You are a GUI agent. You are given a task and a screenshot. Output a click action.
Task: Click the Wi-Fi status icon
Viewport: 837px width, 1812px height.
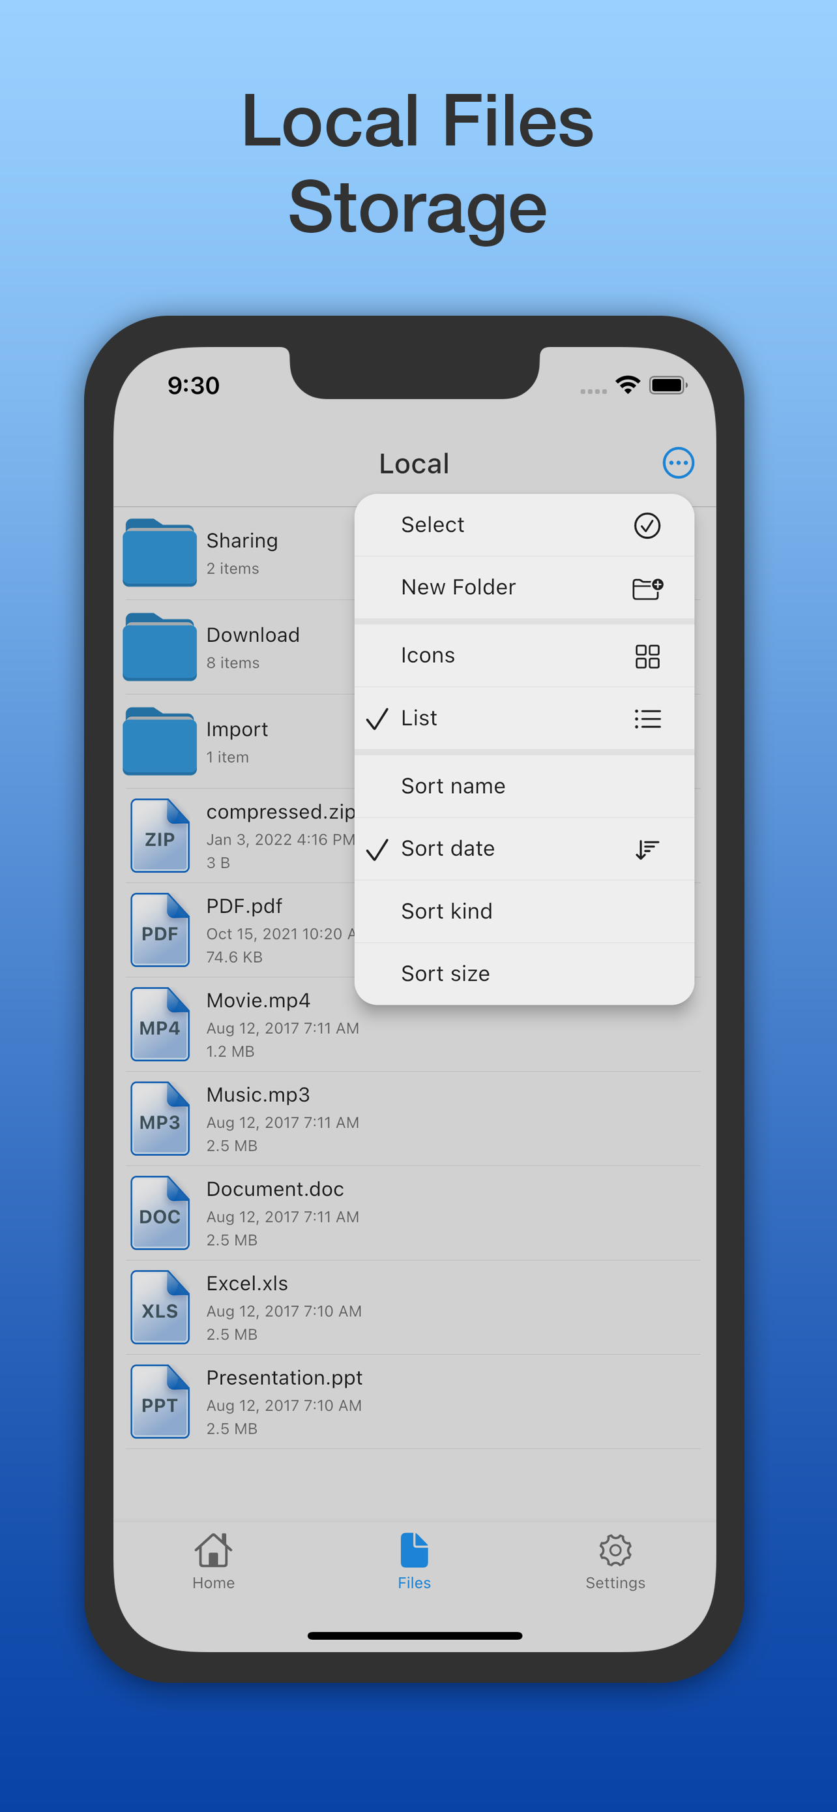pos(628,385)
